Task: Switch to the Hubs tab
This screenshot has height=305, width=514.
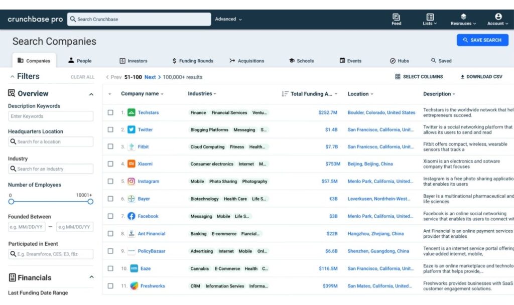Action: pos(399,61)
